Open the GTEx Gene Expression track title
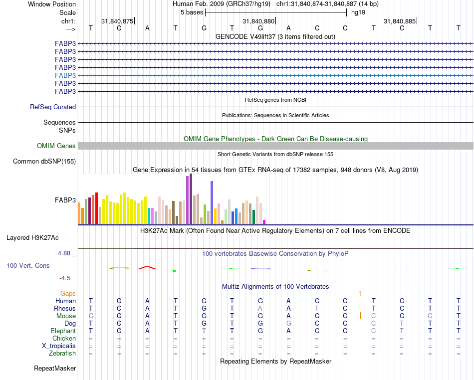Image resolution: width=474 pixels, height=380 pixels. click(275, 170)
